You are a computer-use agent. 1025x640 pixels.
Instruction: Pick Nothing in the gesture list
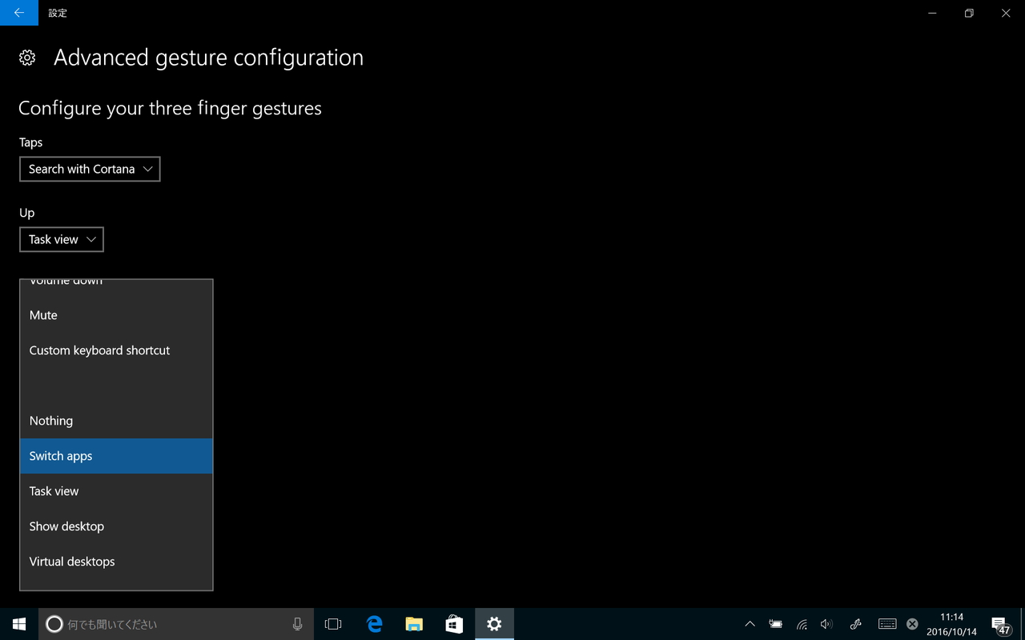[116, 421]
